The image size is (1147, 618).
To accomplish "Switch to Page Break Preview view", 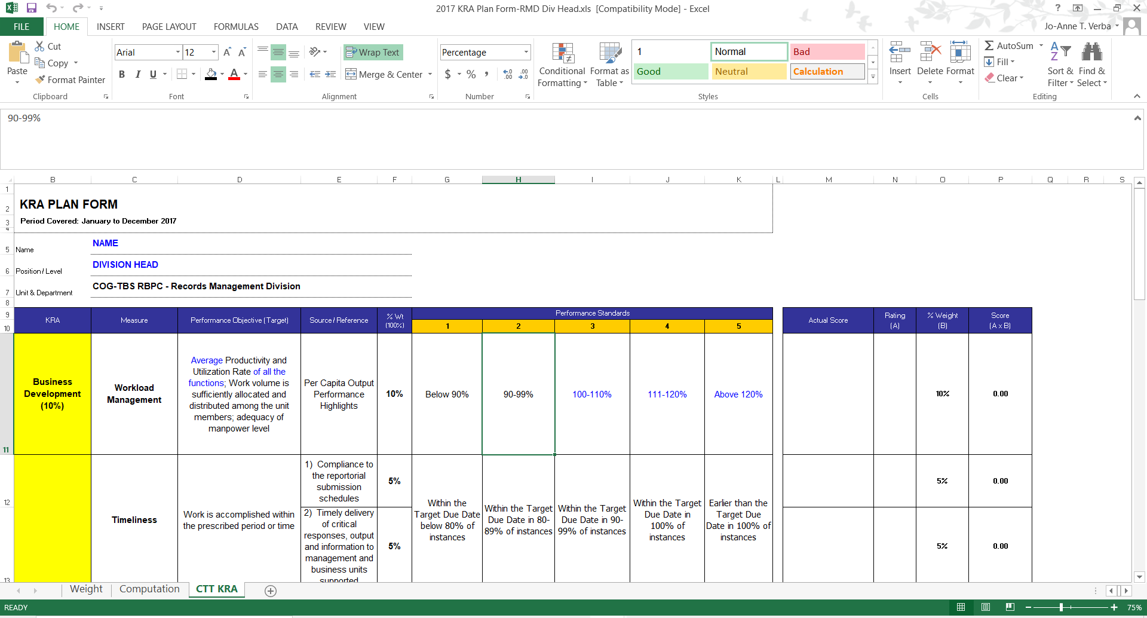I will pyautogui.click(x=1010, y=607).
